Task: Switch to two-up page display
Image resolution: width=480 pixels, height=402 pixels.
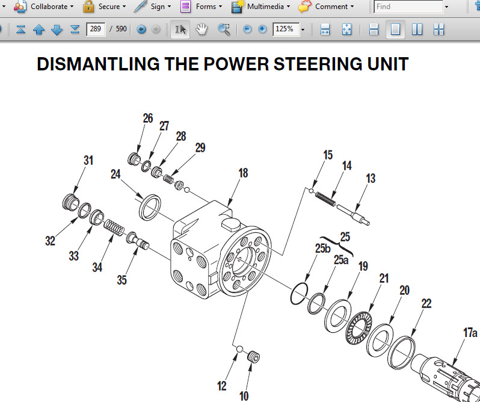Action: click(417, 29)
